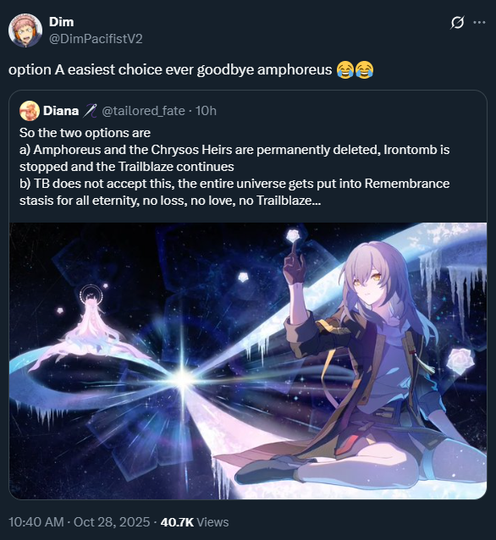Click the Dim display name

click(61, 22)
